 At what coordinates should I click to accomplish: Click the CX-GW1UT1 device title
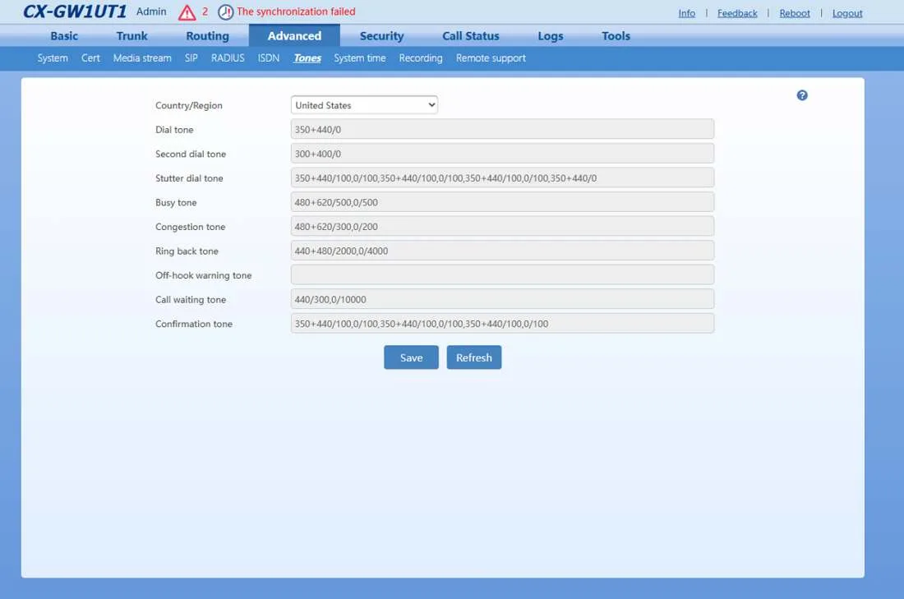pyautogui.click(x=74, y=12)
